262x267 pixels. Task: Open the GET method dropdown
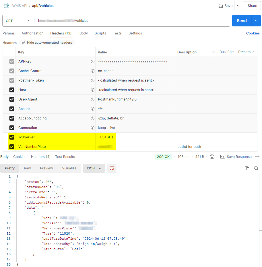coord(18,21)
